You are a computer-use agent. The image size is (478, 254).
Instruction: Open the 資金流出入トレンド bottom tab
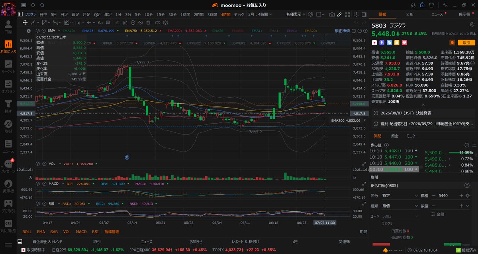pyautogui.click(x=47, y=242)
